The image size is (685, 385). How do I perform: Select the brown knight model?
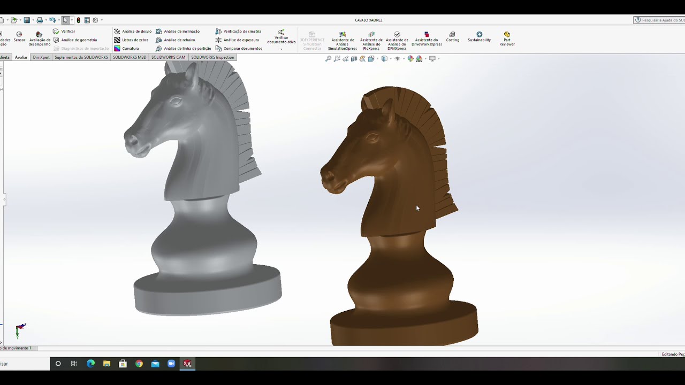click(399, 216)
